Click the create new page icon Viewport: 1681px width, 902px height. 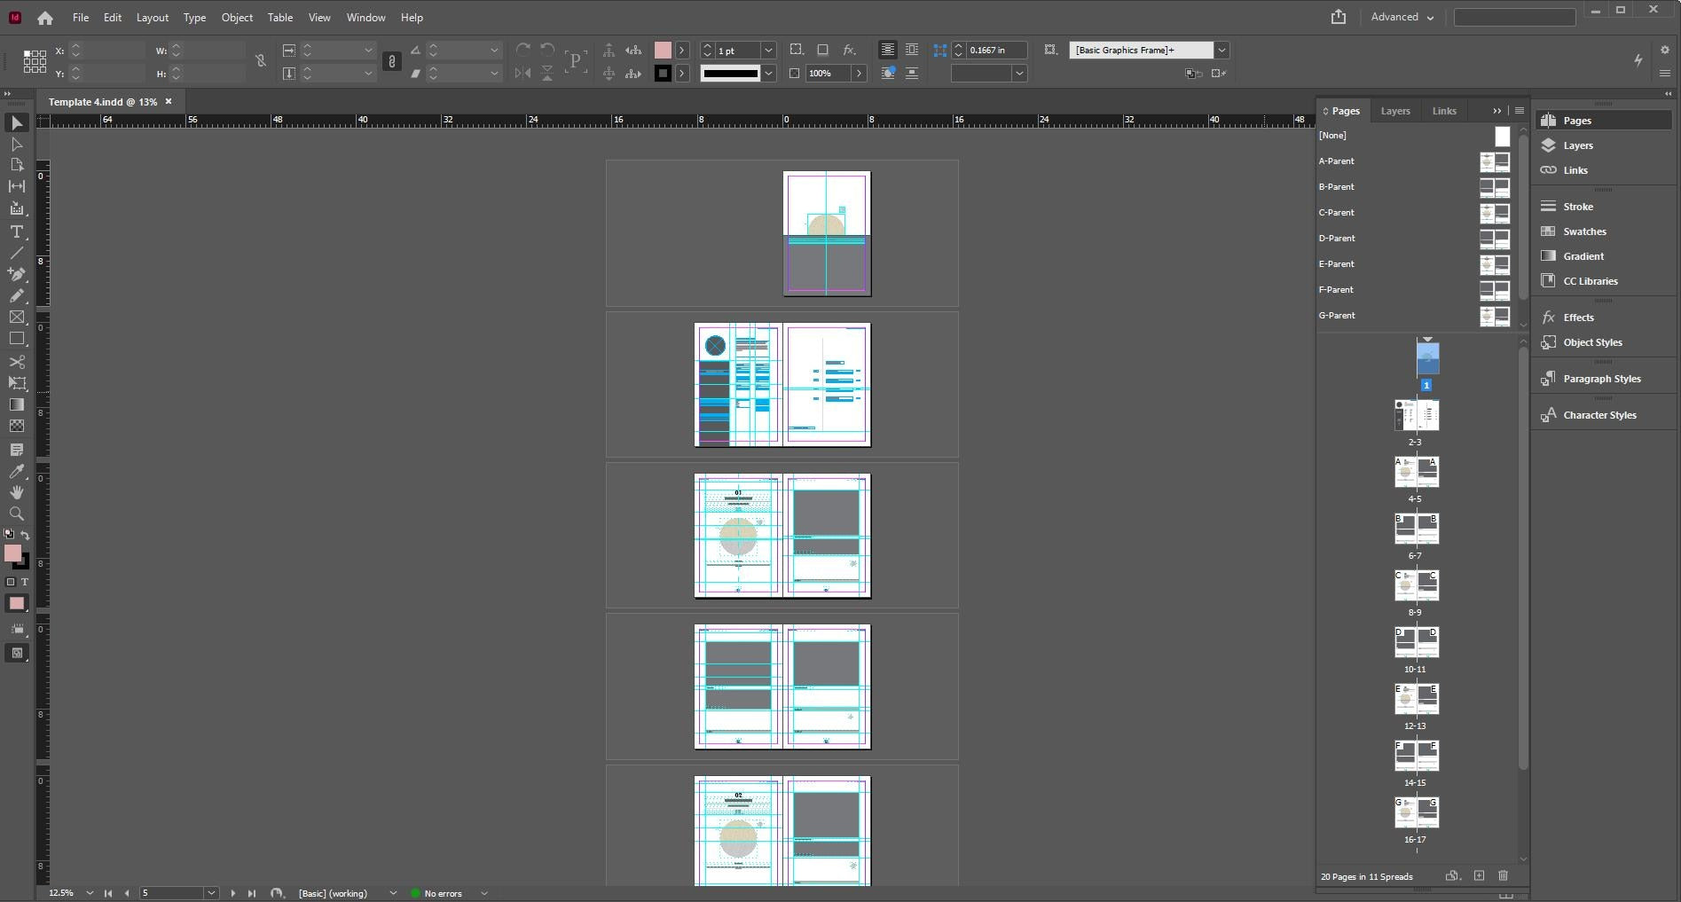pyautogui.click(x=1479, y=875)
